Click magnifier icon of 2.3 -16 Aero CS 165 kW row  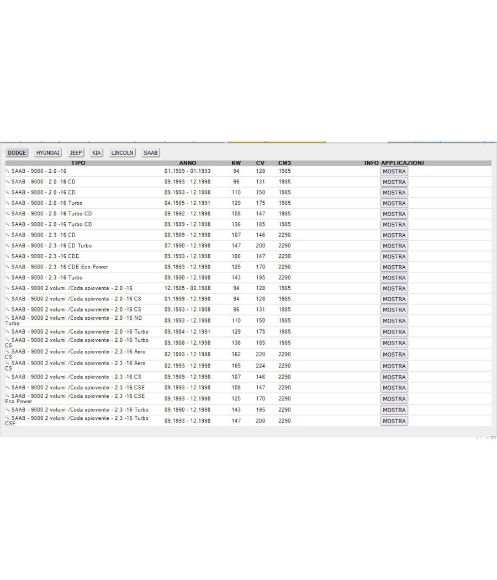7,363
